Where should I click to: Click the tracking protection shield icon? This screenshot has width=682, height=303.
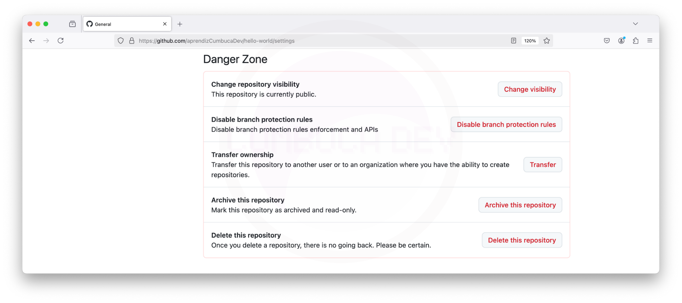coord(121,41)
